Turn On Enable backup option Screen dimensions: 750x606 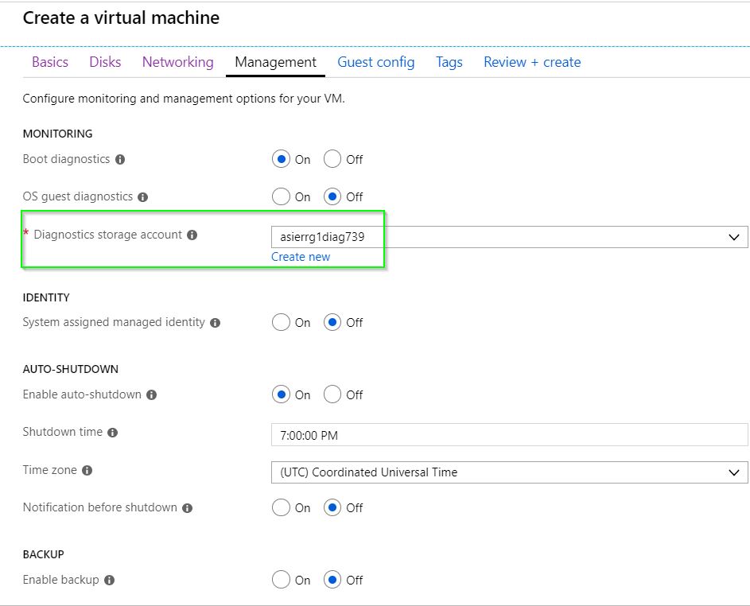(x=281, y=580)
